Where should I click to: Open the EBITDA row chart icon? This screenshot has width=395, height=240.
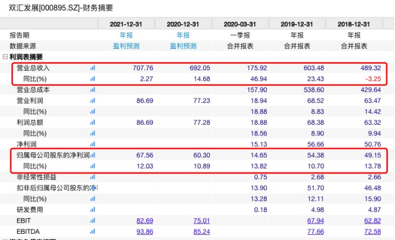[92, 232]
